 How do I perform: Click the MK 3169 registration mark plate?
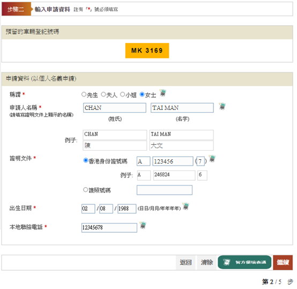(x=147, y=50)
